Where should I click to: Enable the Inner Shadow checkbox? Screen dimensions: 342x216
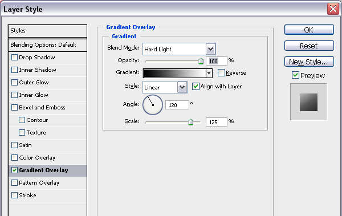point(14,70)
